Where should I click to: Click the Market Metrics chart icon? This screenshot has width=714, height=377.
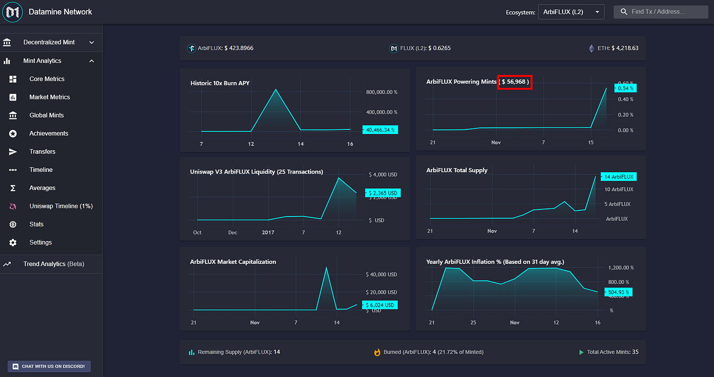(x=13, y=97)
